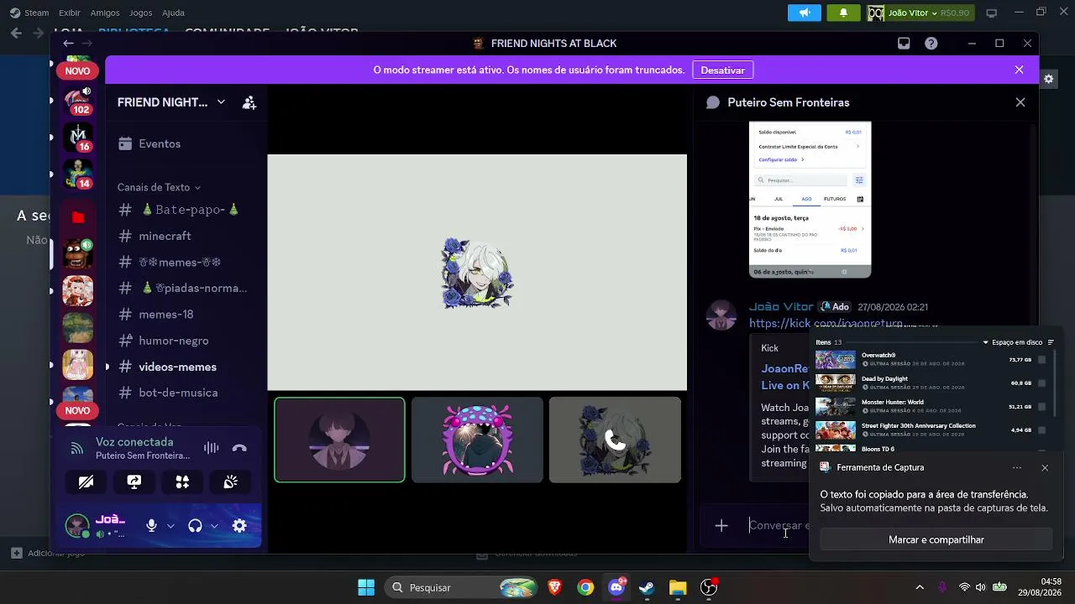This screenshot has width=1075, height=604.
Task: Click Marcar e compartilhar in the notification
Action: 936,540
